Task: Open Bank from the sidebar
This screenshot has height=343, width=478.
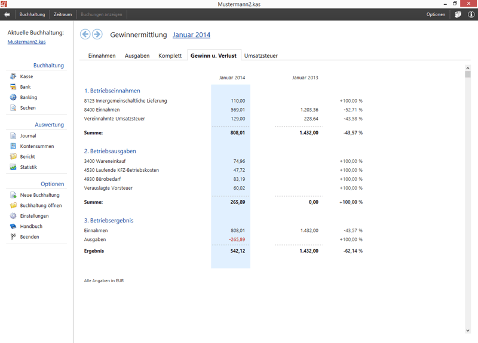Action: pyautogui.click(x=25, y=86)
